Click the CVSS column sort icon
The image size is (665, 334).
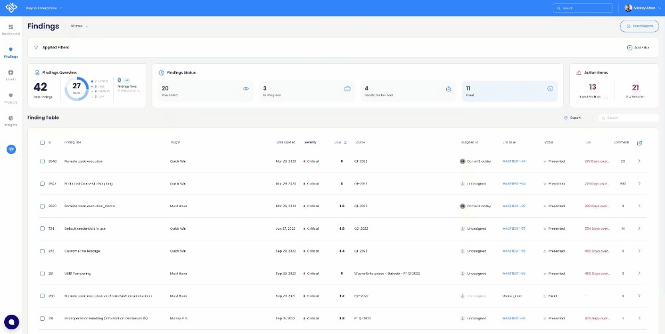344,143
